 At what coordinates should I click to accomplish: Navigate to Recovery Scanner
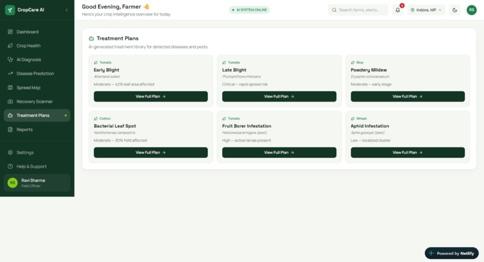(x=37, y=102)
